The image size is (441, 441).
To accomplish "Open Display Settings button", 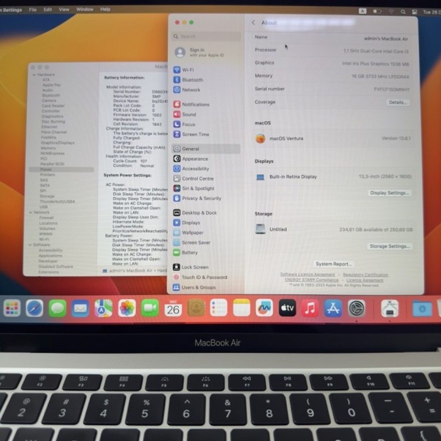I will point(389,193).
